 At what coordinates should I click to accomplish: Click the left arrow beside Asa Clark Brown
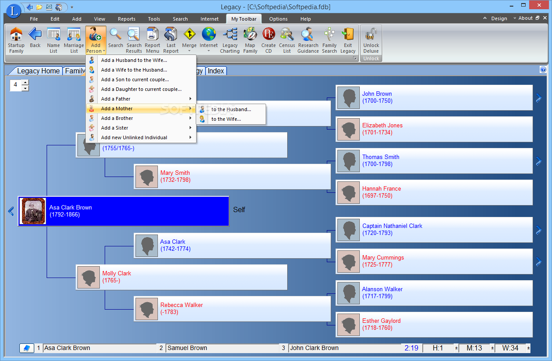click(11, 211)
